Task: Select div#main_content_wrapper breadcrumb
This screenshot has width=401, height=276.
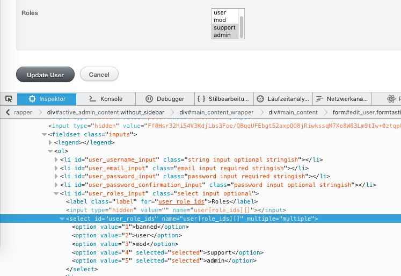Action: tap(216, 112)
